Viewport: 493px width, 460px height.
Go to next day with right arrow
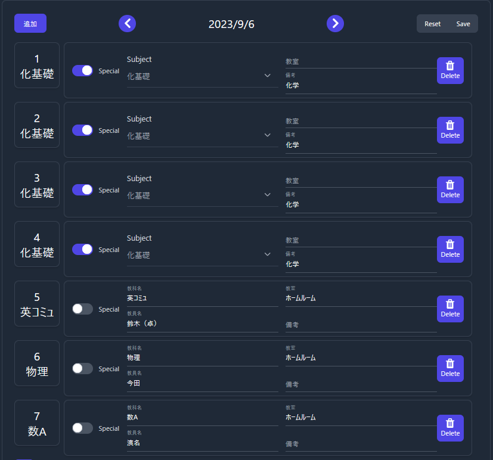point(335,23)
